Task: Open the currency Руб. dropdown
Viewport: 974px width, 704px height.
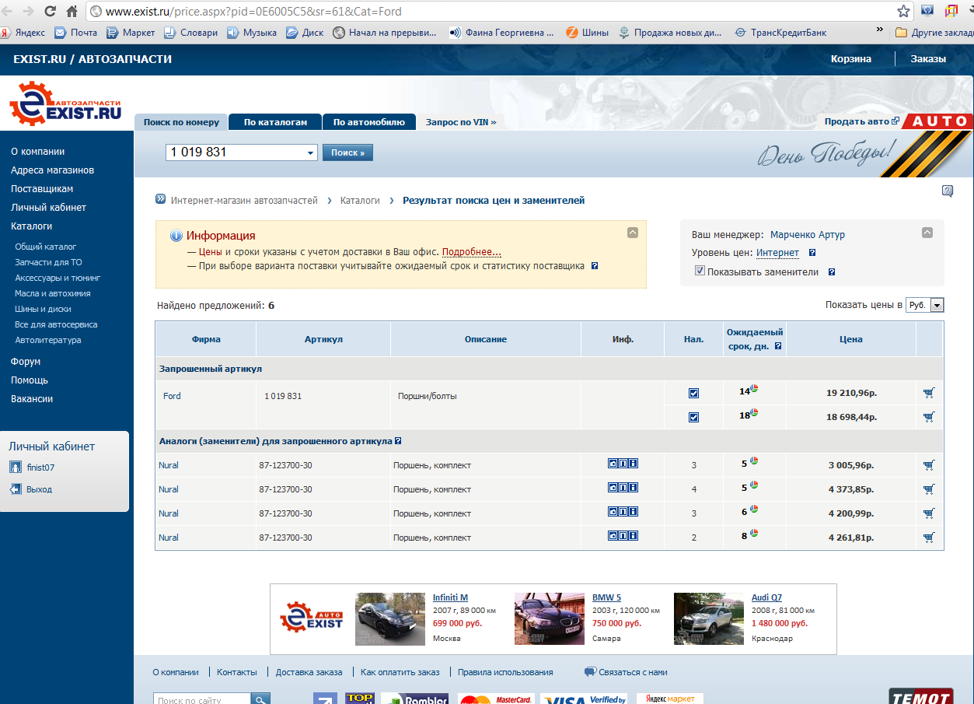Action: pyautogui.click(x=936, y=306)
